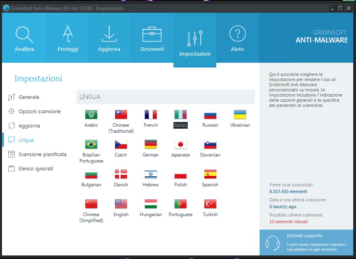
Task: Switch to the Aggiorna update tab
Action: [x=109, y=38]
